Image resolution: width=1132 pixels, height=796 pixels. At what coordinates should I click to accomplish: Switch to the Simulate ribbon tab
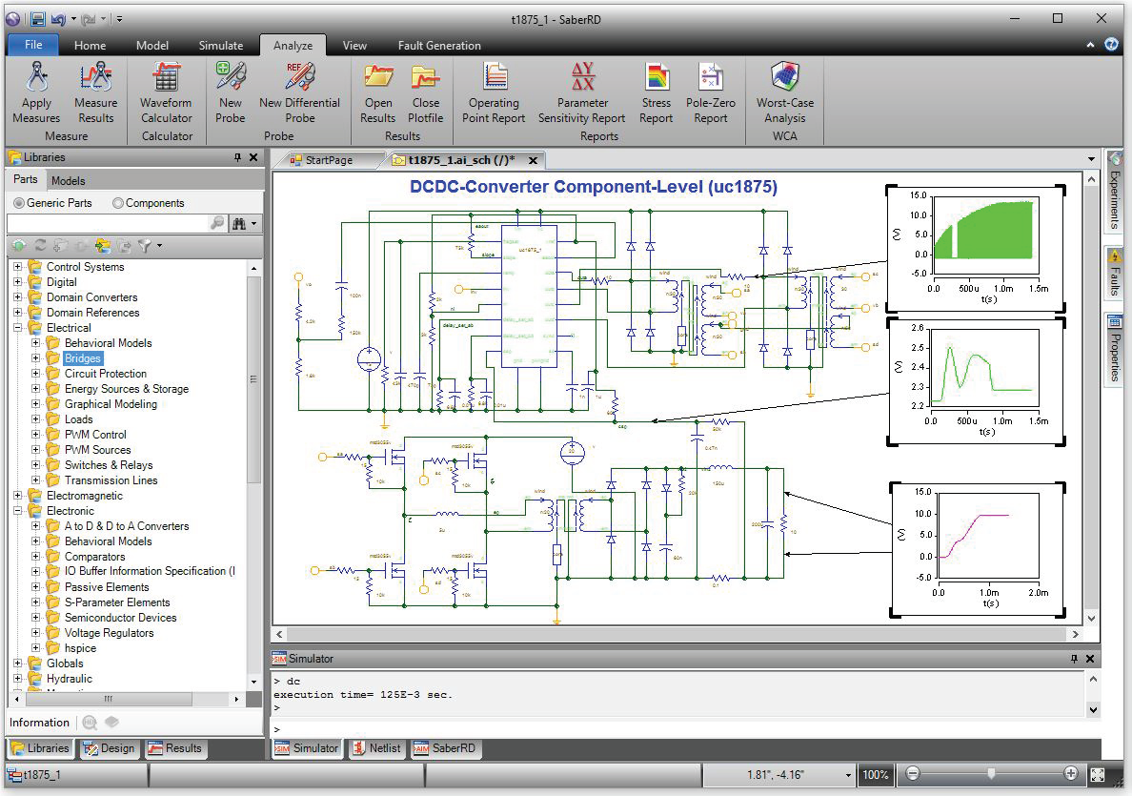click(221, 46)
